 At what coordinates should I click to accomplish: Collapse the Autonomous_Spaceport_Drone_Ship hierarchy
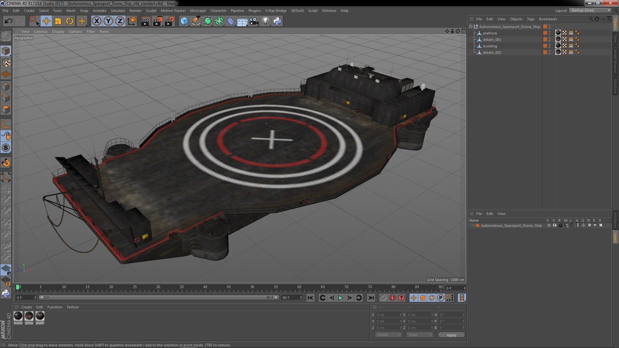(471, 27)
